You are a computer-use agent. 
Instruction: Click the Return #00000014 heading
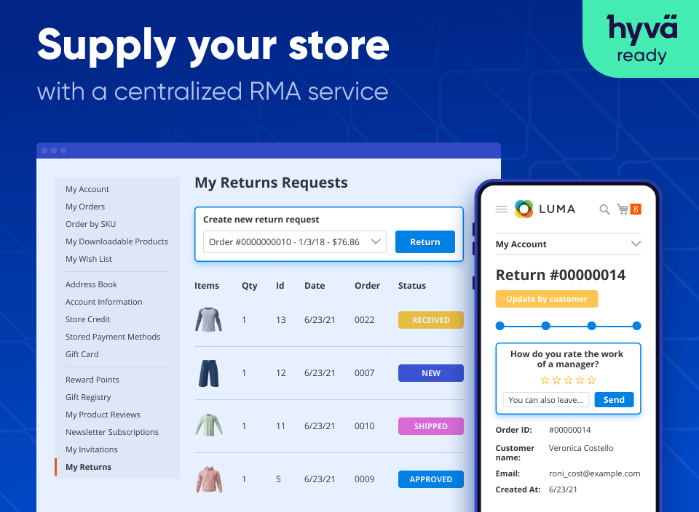(561, 275)
